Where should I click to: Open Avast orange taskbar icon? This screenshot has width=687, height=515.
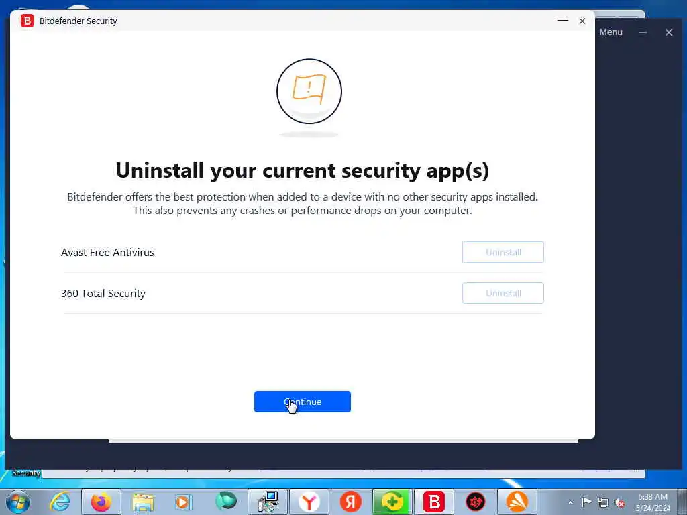click(x=517, y=502)
